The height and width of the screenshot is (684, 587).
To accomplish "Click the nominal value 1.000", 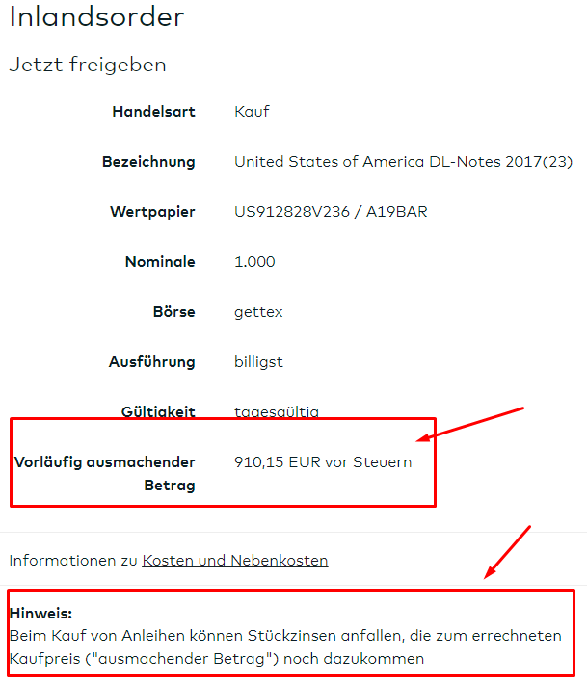I will [x=254, y=262].
